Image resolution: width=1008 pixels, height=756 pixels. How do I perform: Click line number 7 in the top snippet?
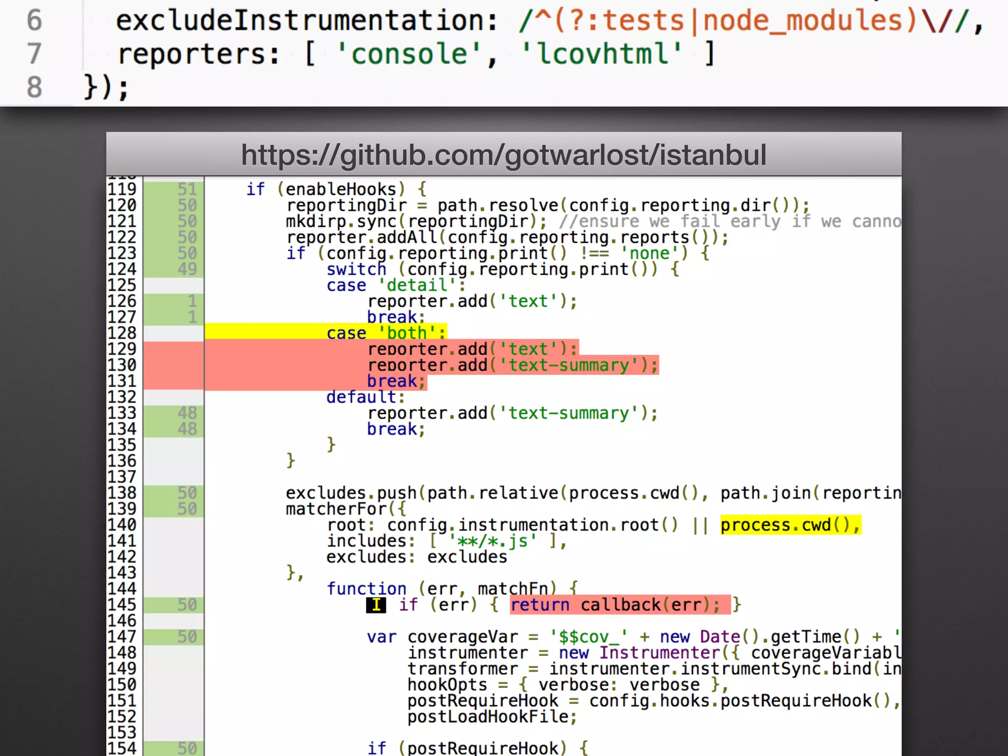click(x=34, y=54)
